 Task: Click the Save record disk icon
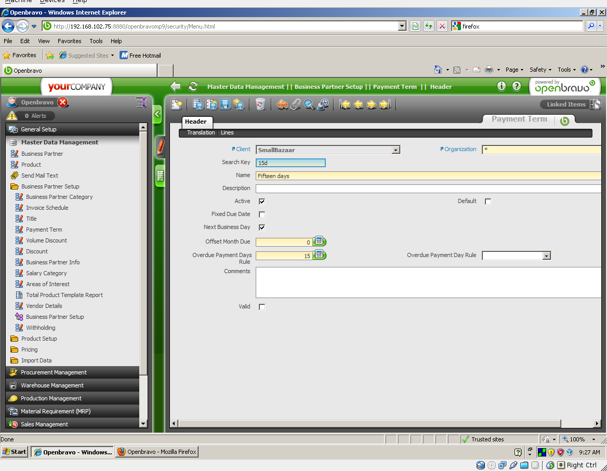click(225, 104)
